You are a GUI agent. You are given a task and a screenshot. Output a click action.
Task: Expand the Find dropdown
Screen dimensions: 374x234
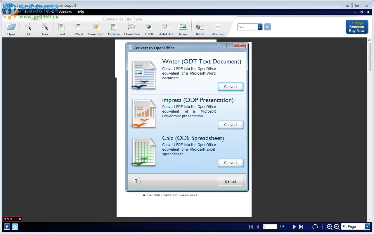[x=260, y=27]
